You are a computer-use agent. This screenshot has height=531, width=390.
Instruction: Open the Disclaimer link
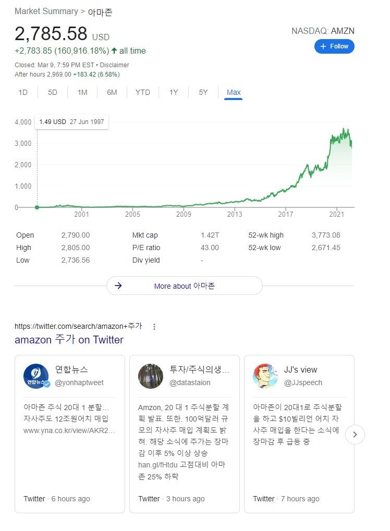coord(115,65)
